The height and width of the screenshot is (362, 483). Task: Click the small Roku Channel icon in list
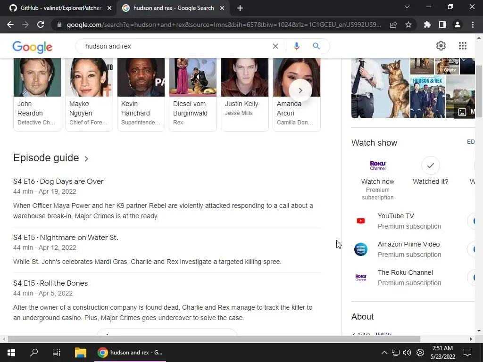pos(361,277)
